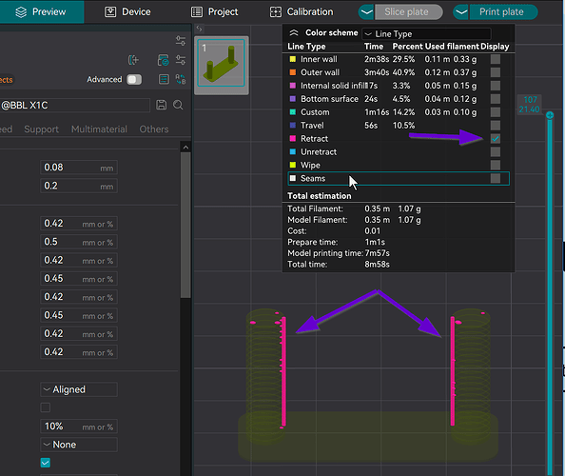Click the layer slider top handle plus icon
The image size is (565, 476).
550,115
